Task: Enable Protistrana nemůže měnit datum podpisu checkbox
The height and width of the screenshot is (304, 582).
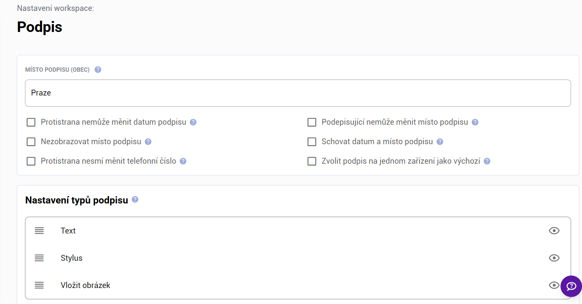Action: point(31,122)
